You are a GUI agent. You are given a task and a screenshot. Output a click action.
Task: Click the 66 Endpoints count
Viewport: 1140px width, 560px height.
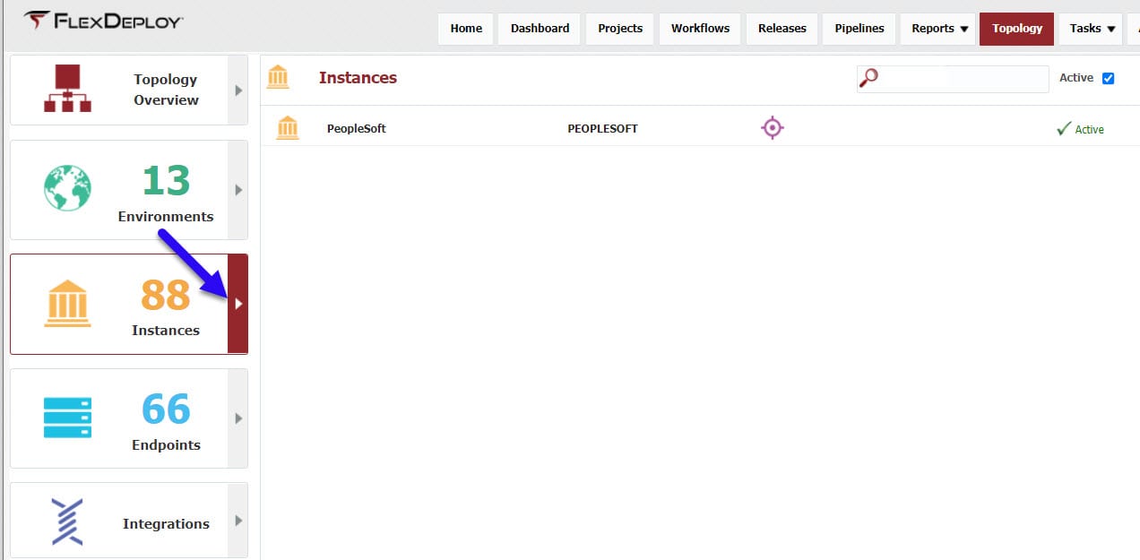pos(166,409)
